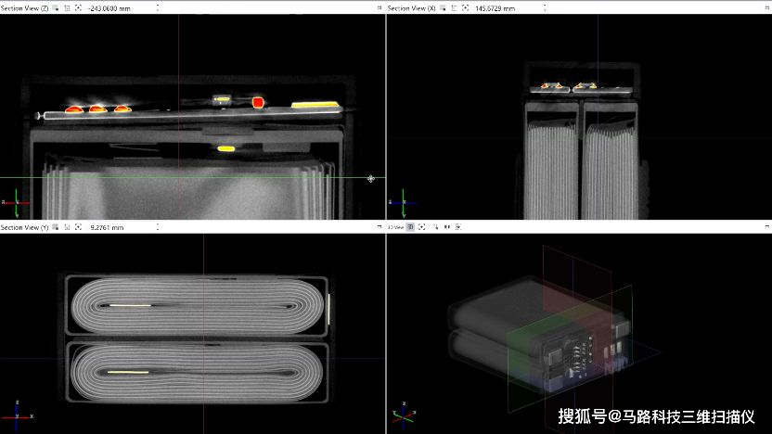The image size is (772, 434).
Task: Step the Section View (Y) position spinner
Action: click(x=158, y=227)
